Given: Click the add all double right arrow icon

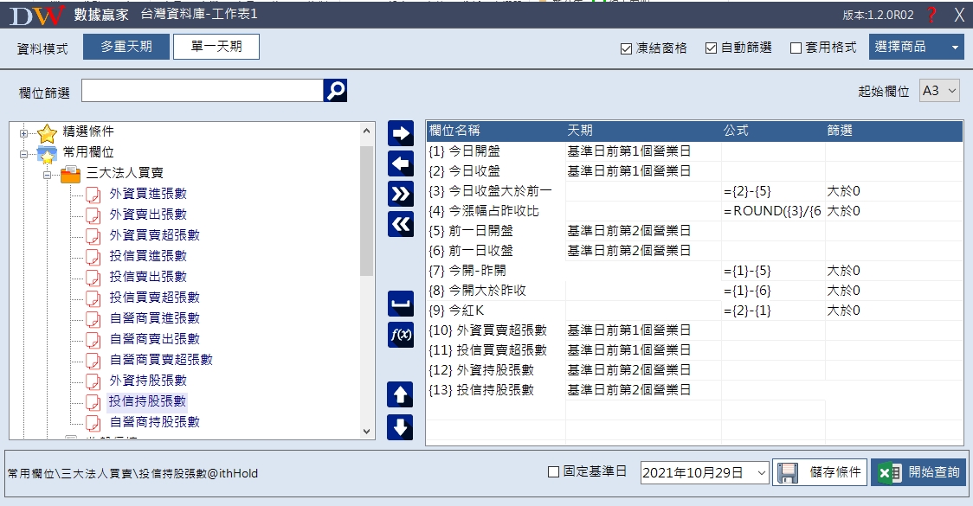Looking at the screenshot, I should tap(401, 193).
